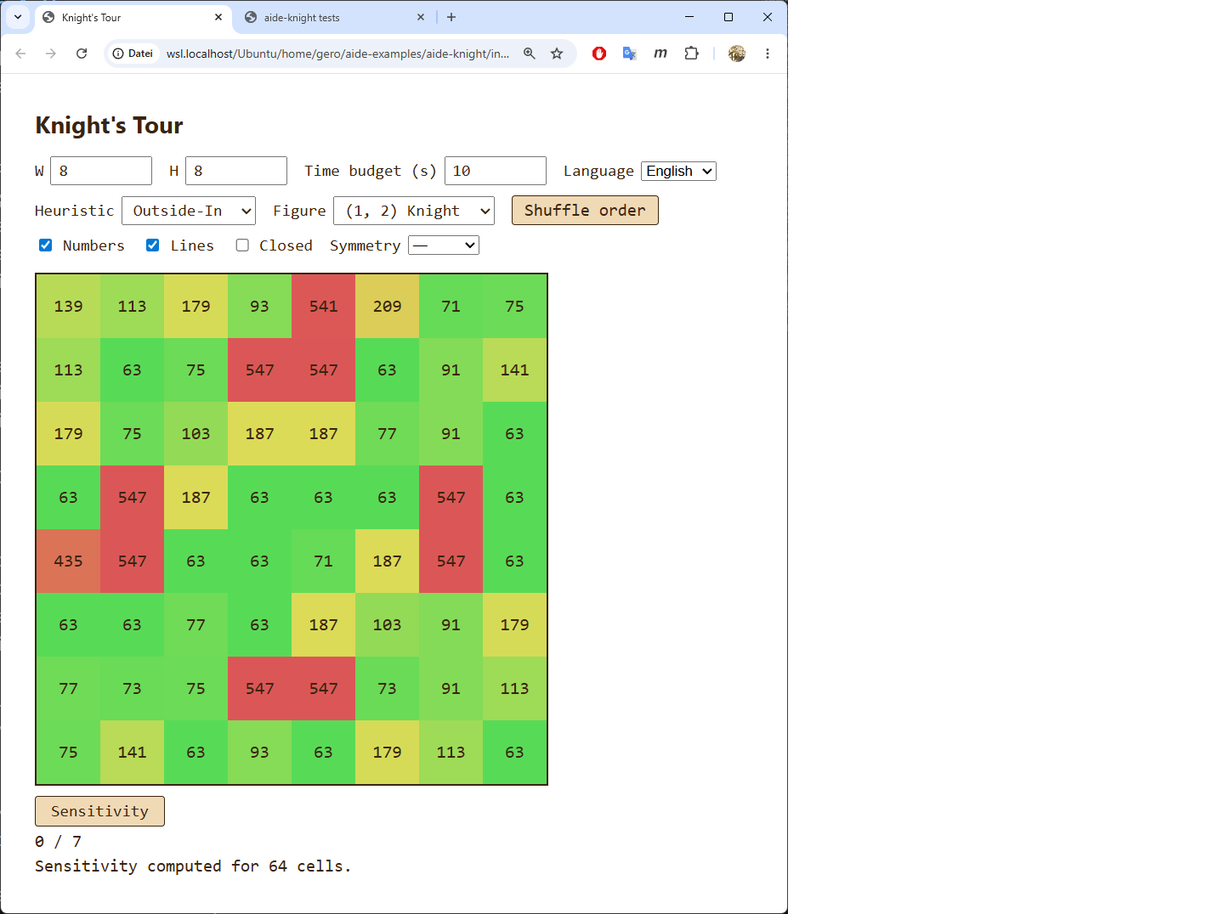Select the Knight's Tour tab
Screen dimensions: 1213x914
(133, 17)
